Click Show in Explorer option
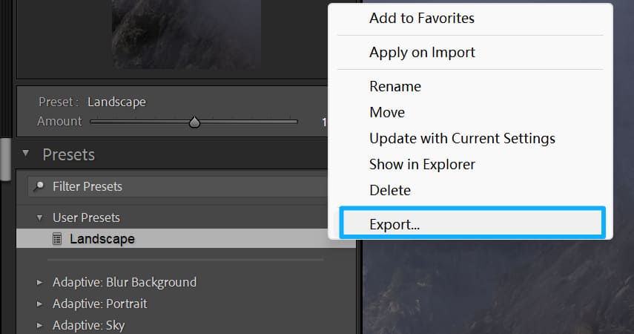The image size is (634, 334). coord(422,164)
